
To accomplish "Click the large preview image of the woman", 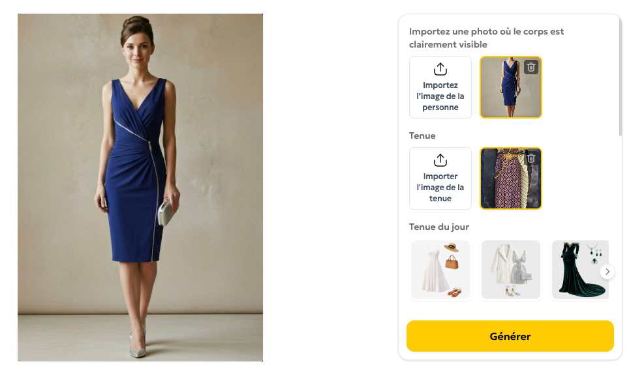I will 140,188.
